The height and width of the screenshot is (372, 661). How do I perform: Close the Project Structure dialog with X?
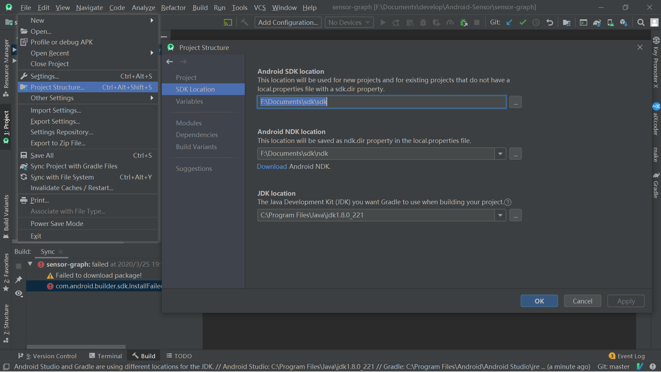tap(640, 47)
